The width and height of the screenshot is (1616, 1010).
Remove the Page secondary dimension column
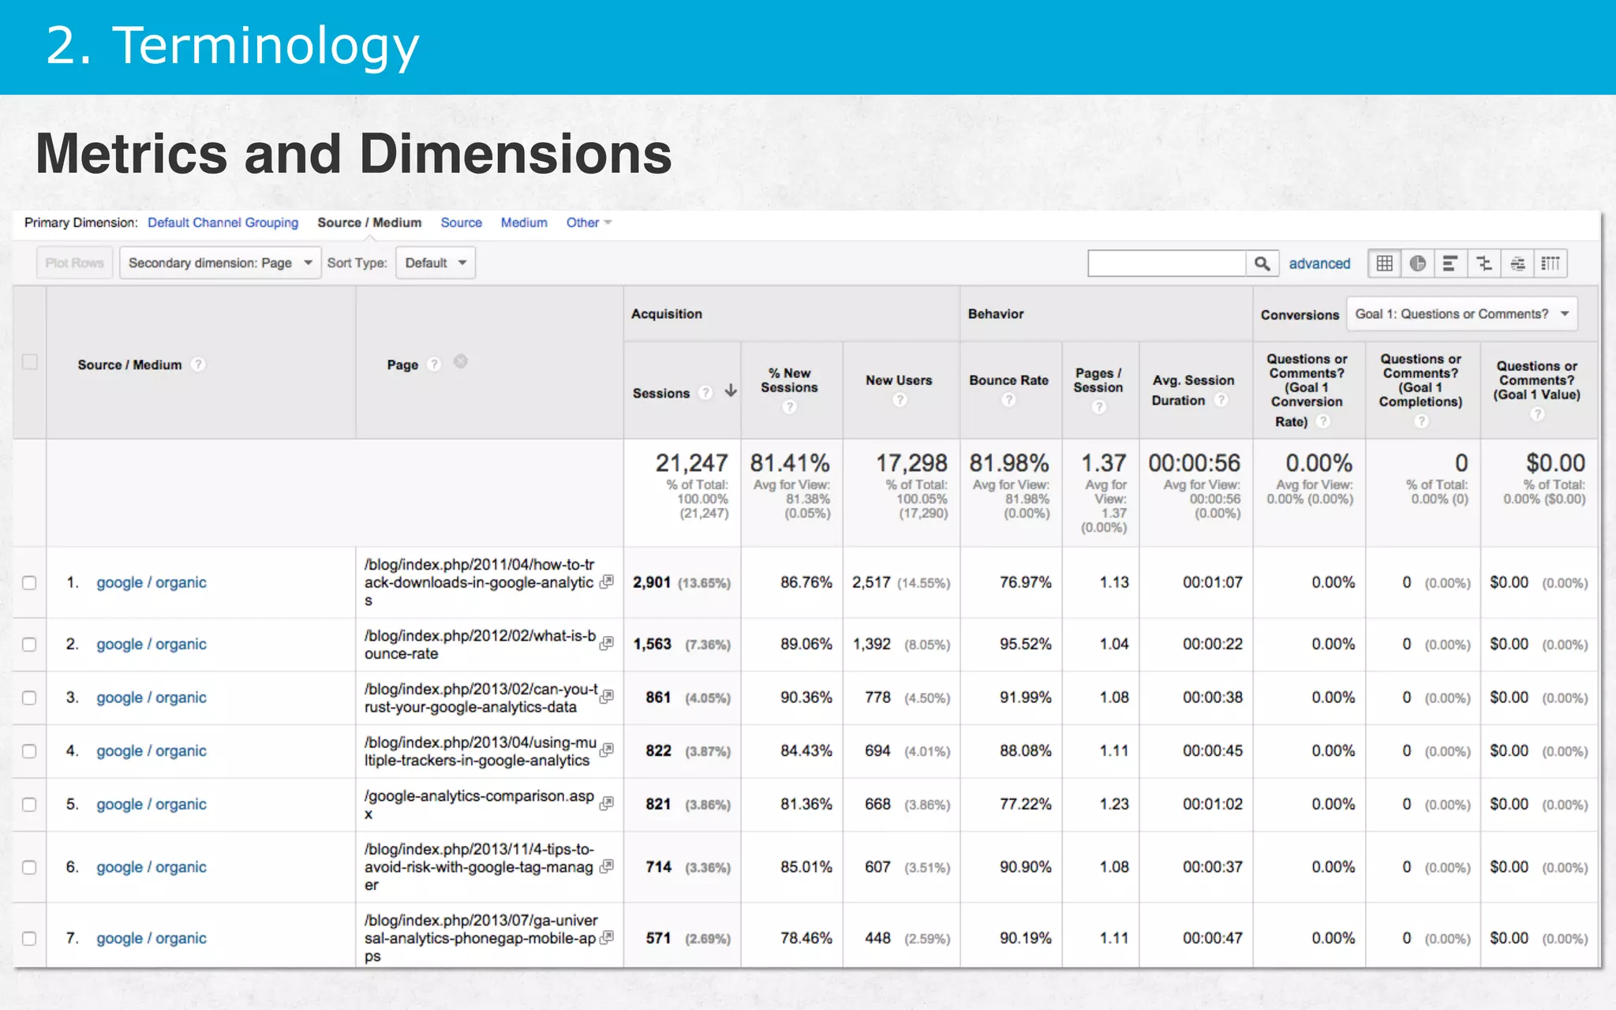461,361
